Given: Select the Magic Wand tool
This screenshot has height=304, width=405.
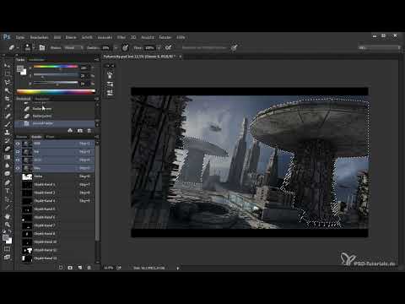Looking at the screenshot, I should click(8, 90).
